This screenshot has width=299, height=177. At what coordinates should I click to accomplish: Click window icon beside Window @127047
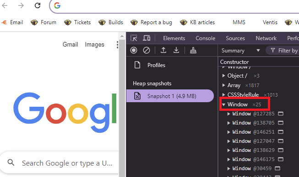click(281, 141)
